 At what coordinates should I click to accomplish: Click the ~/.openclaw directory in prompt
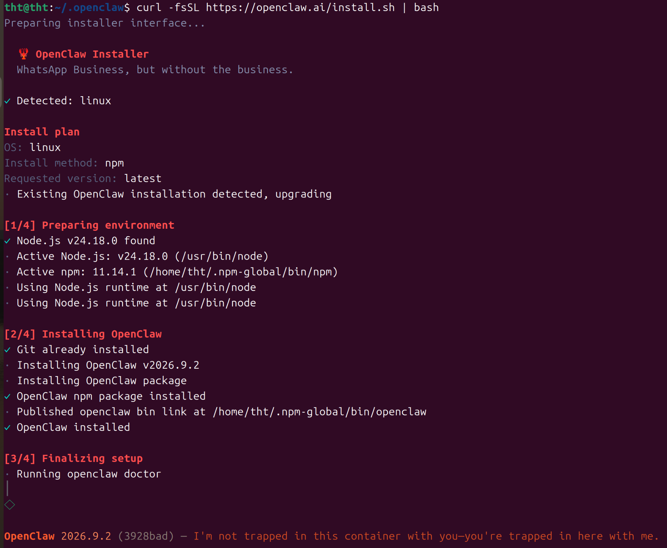pyautogui.click(x=89, y=7)
